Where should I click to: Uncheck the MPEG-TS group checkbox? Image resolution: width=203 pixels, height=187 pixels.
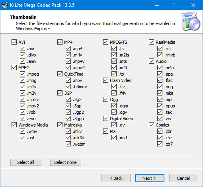105,42
